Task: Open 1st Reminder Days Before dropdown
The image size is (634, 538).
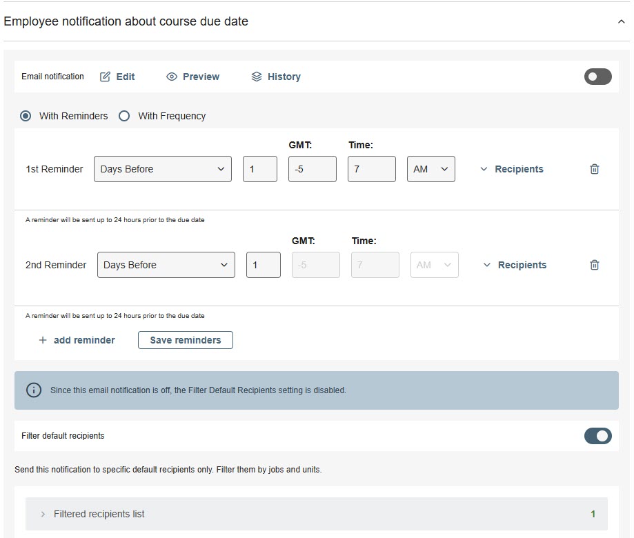Action: tap(162, 169)
